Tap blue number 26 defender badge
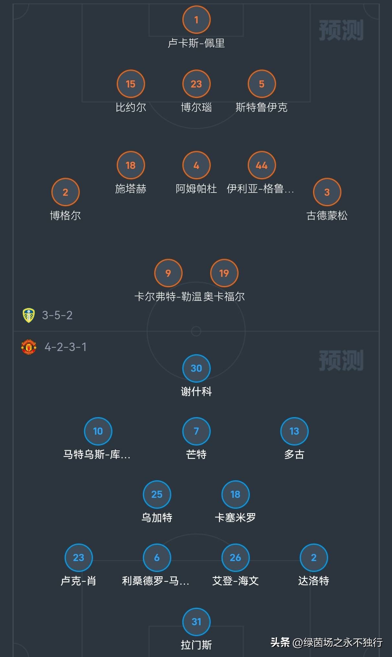The image size is (392, 657). [x=235, y=557]
